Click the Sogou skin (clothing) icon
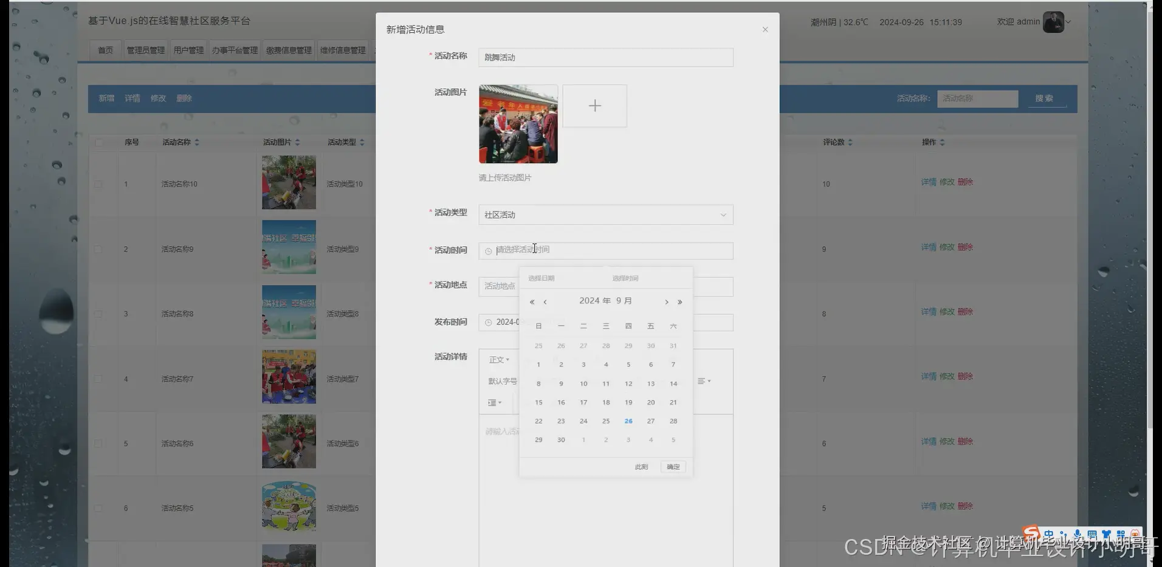1162x567 pixels. pos(1107,533)
